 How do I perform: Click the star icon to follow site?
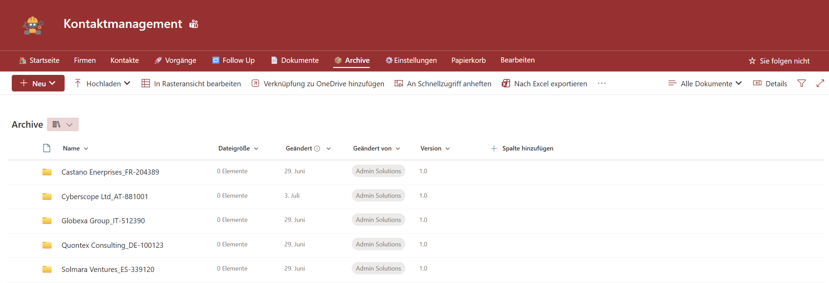pyautogui.click(x=752, y=61)
